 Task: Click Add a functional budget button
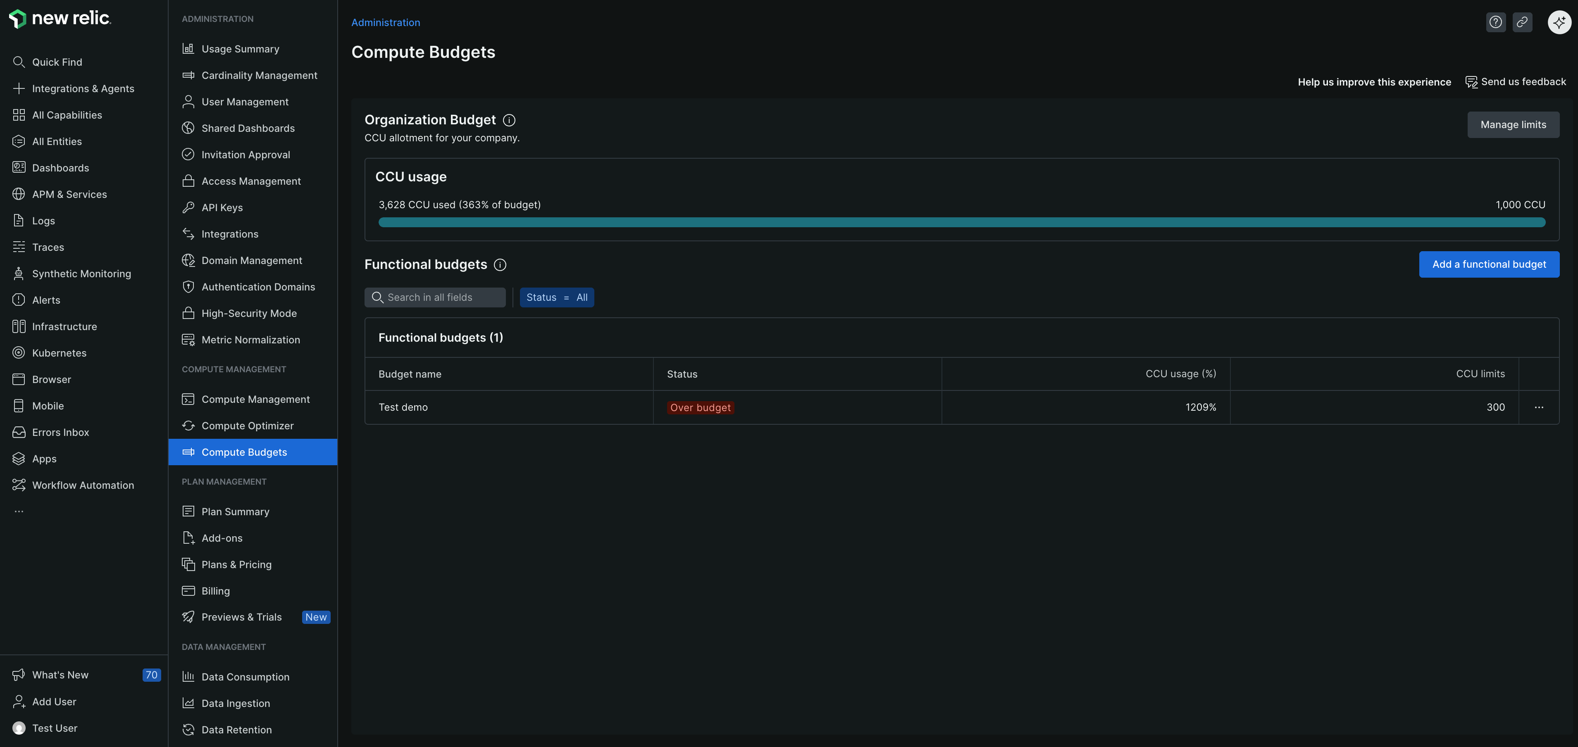(x=1489, y=264)
